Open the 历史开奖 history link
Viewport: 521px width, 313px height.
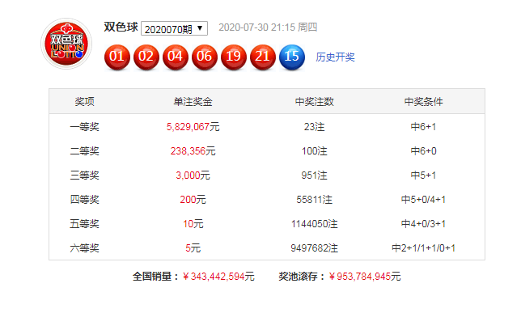click(x=335, y=57)
